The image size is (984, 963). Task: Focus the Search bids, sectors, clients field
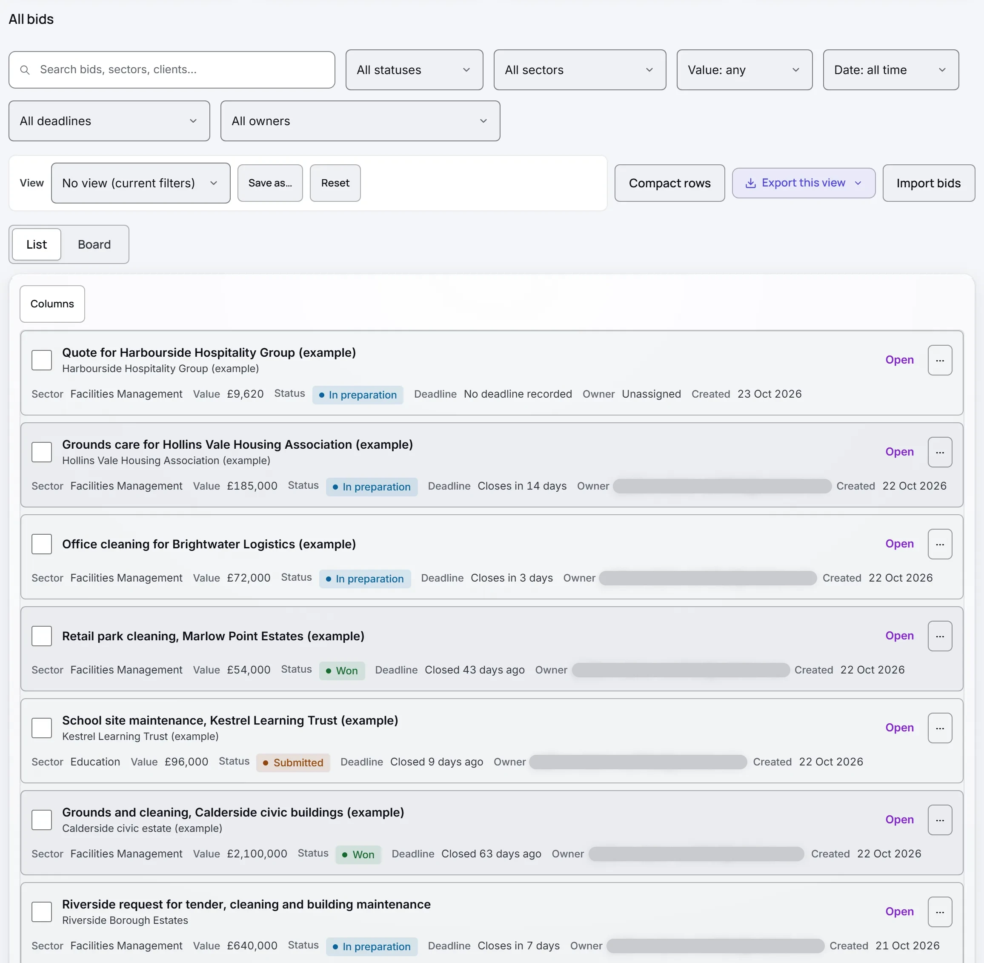tap(172, 70)
